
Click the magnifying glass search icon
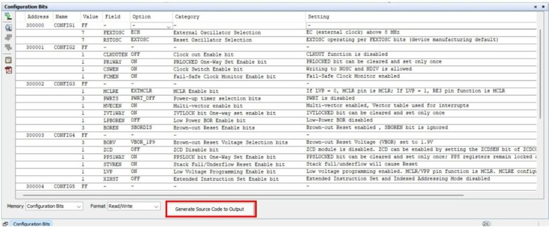point(8,27)
